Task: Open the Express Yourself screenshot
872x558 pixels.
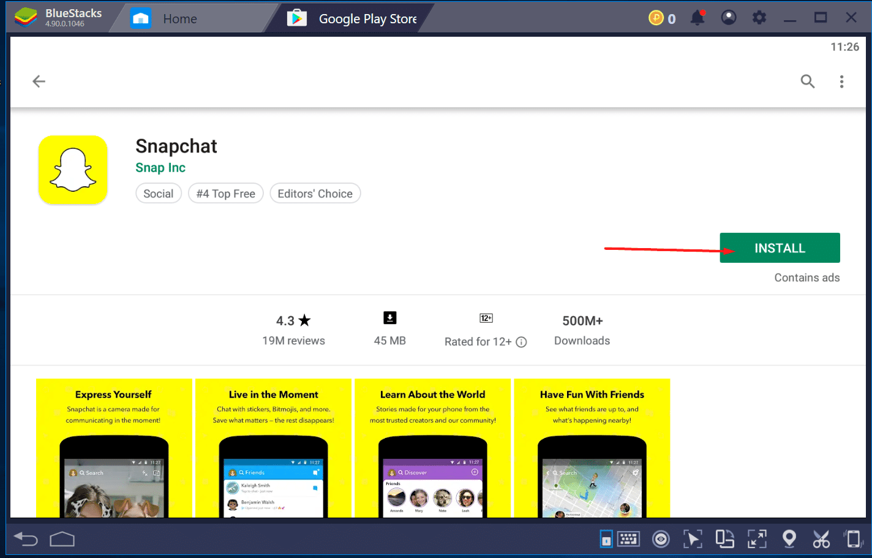Action: pos(114,448)
